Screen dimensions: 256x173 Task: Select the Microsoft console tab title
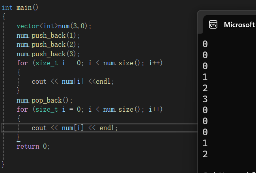click(239, 25)
